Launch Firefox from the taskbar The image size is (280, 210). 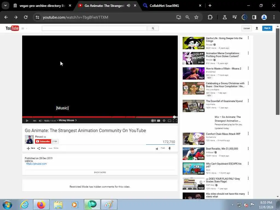click(x=41, y=205)
